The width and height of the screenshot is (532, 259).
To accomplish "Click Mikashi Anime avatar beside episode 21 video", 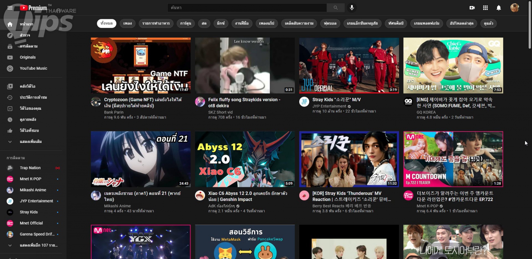I will [96, 195].
